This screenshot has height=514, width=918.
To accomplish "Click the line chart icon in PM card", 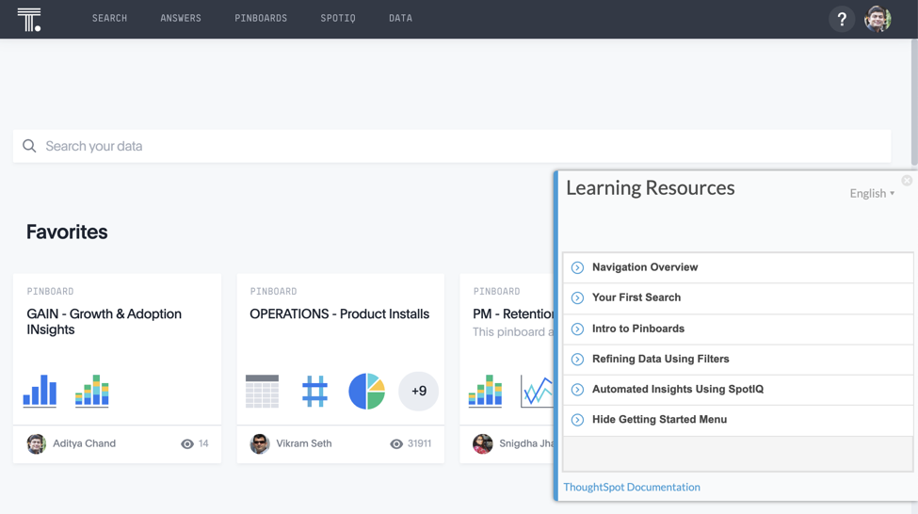I will point(537,391).
